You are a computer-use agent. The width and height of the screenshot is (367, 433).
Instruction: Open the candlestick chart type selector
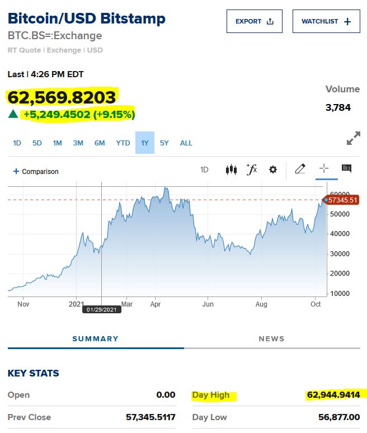tap(231, 170)
